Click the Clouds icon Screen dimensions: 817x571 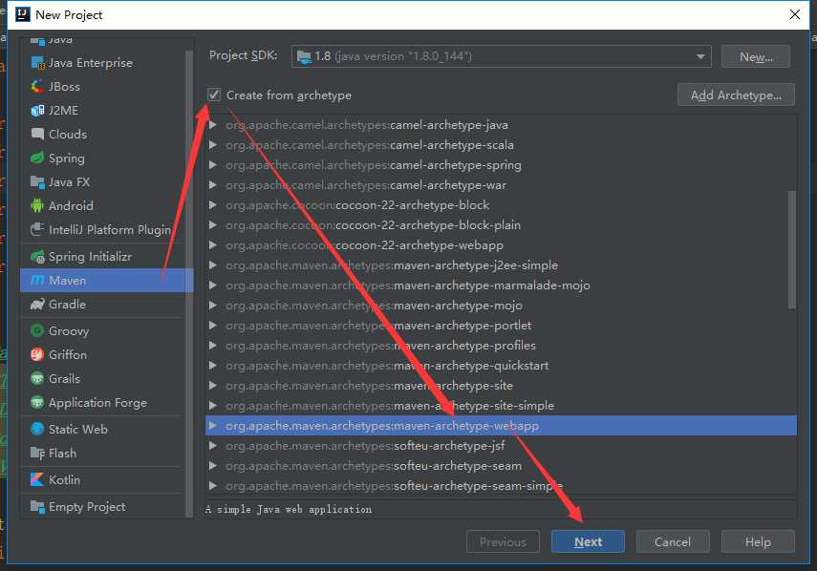pyautogui.click(x=37, y=135)
